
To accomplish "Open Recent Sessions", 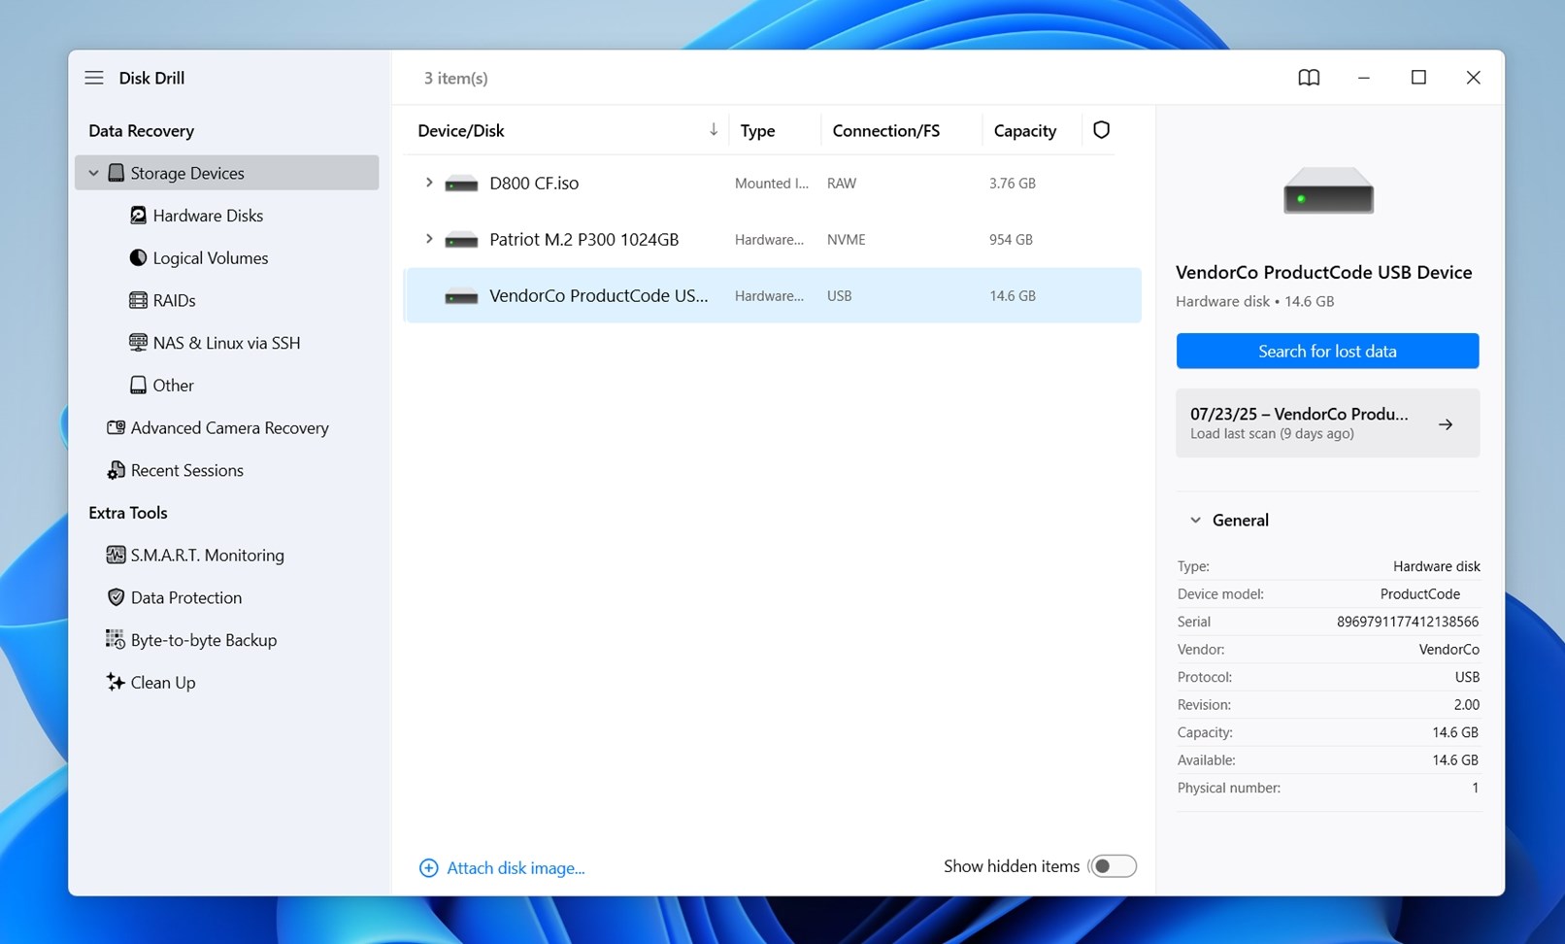I will pos(187,470).
